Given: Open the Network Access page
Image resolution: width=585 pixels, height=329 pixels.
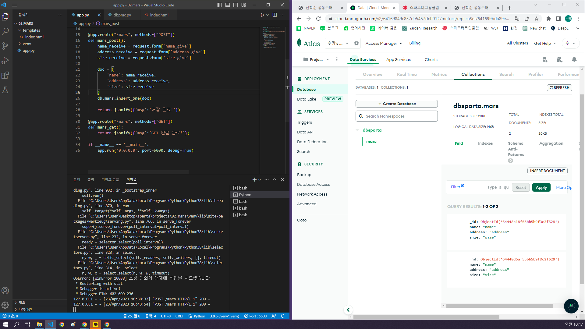Looking at the screenshot, I should 312,194.
